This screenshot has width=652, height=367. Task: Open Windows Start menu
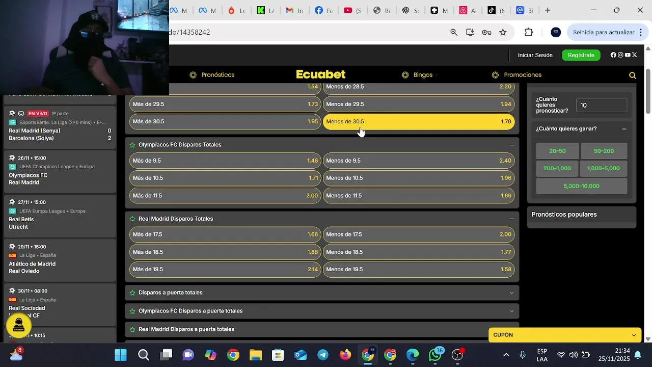pyautogui.click(x=121, y=355)
